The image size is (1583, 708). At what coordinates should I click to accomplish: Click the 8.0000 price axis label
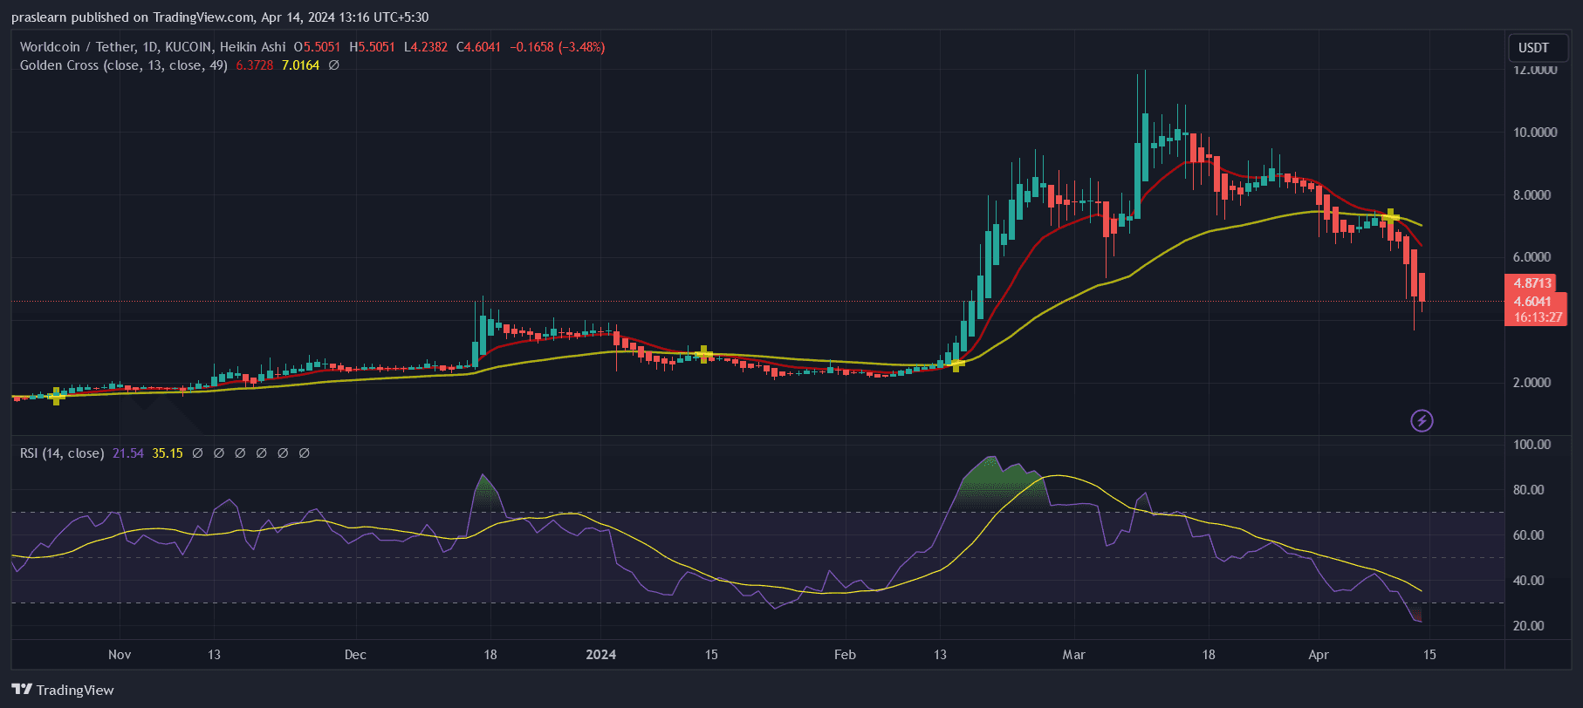[x=1532, y=195]
